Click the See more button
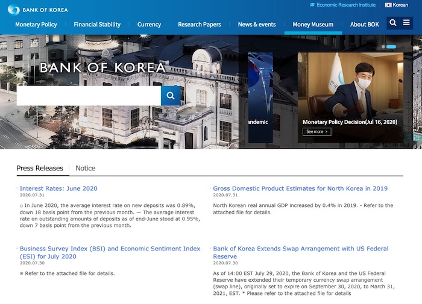 316,132
